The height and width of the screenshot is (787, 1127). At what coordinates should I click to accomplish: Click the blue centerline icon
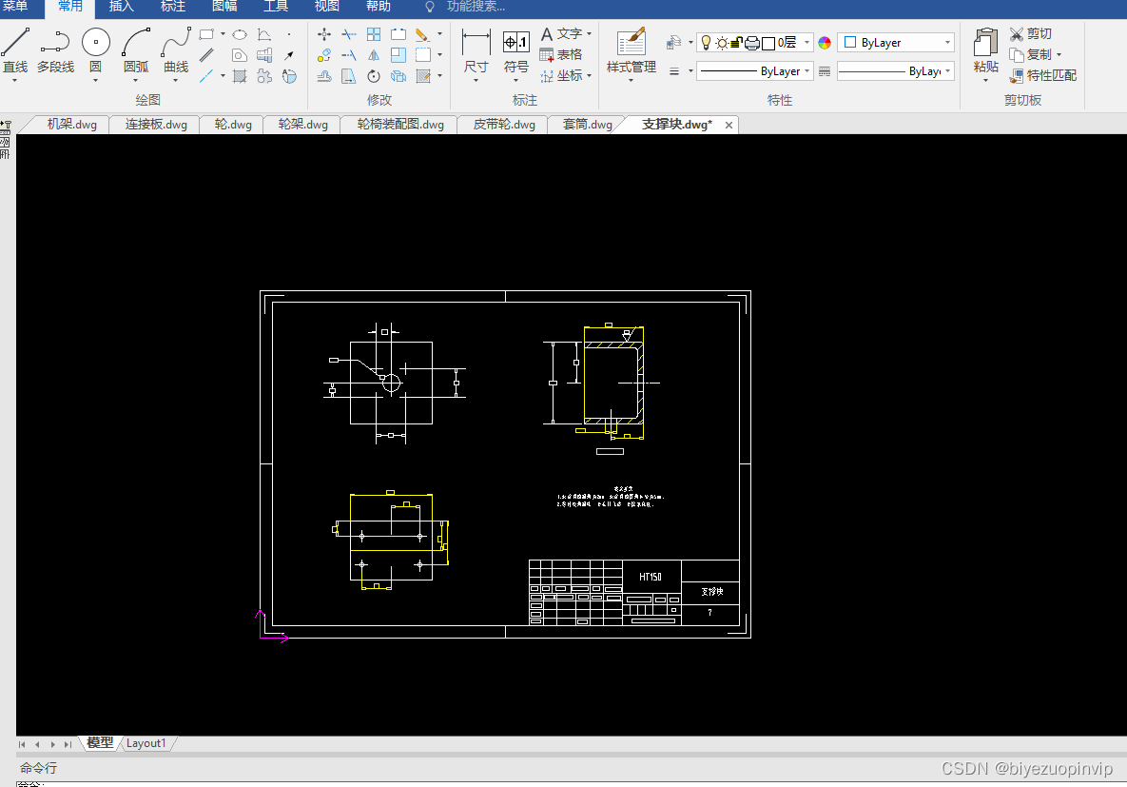pyautogui.click(x=207, y=75)
